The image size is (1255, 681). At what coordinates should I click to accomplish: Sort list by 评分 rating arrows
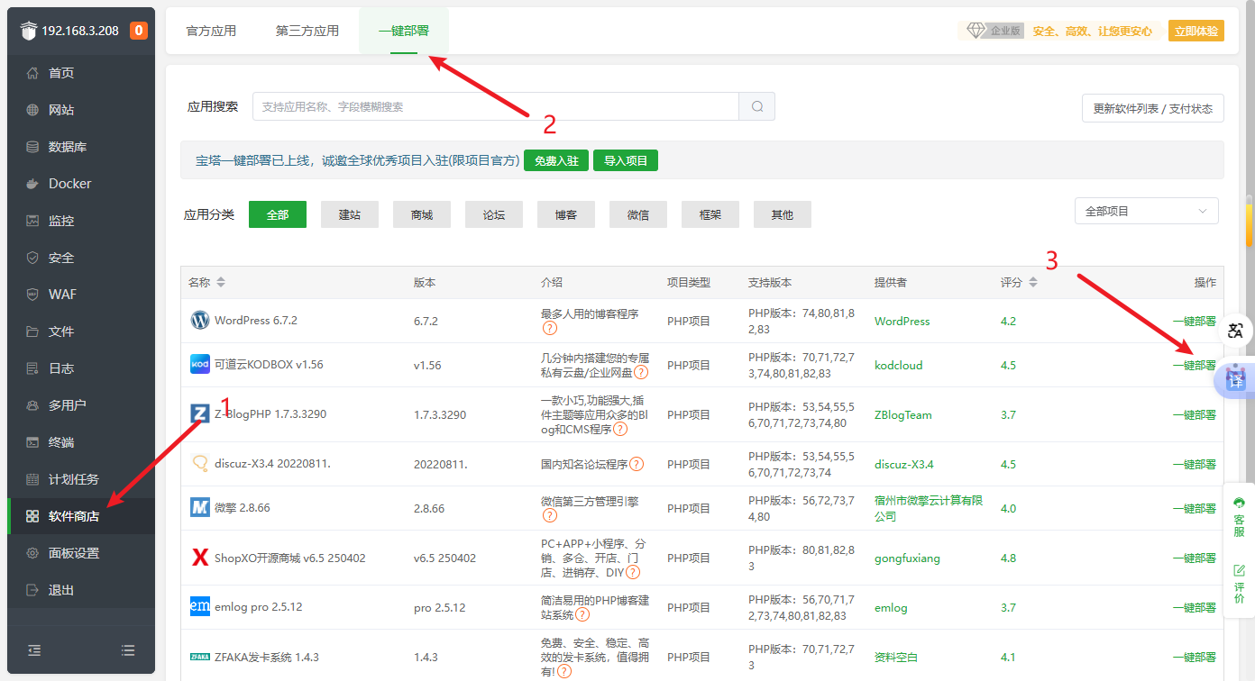[x=1033, y=282]
